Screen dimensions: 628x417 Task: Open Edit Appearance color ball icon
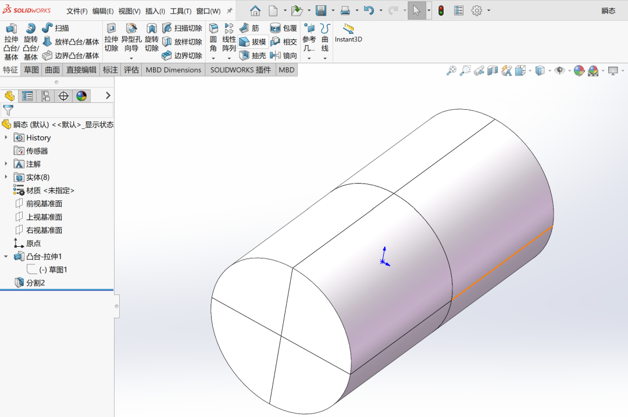[x=579, y=71]
